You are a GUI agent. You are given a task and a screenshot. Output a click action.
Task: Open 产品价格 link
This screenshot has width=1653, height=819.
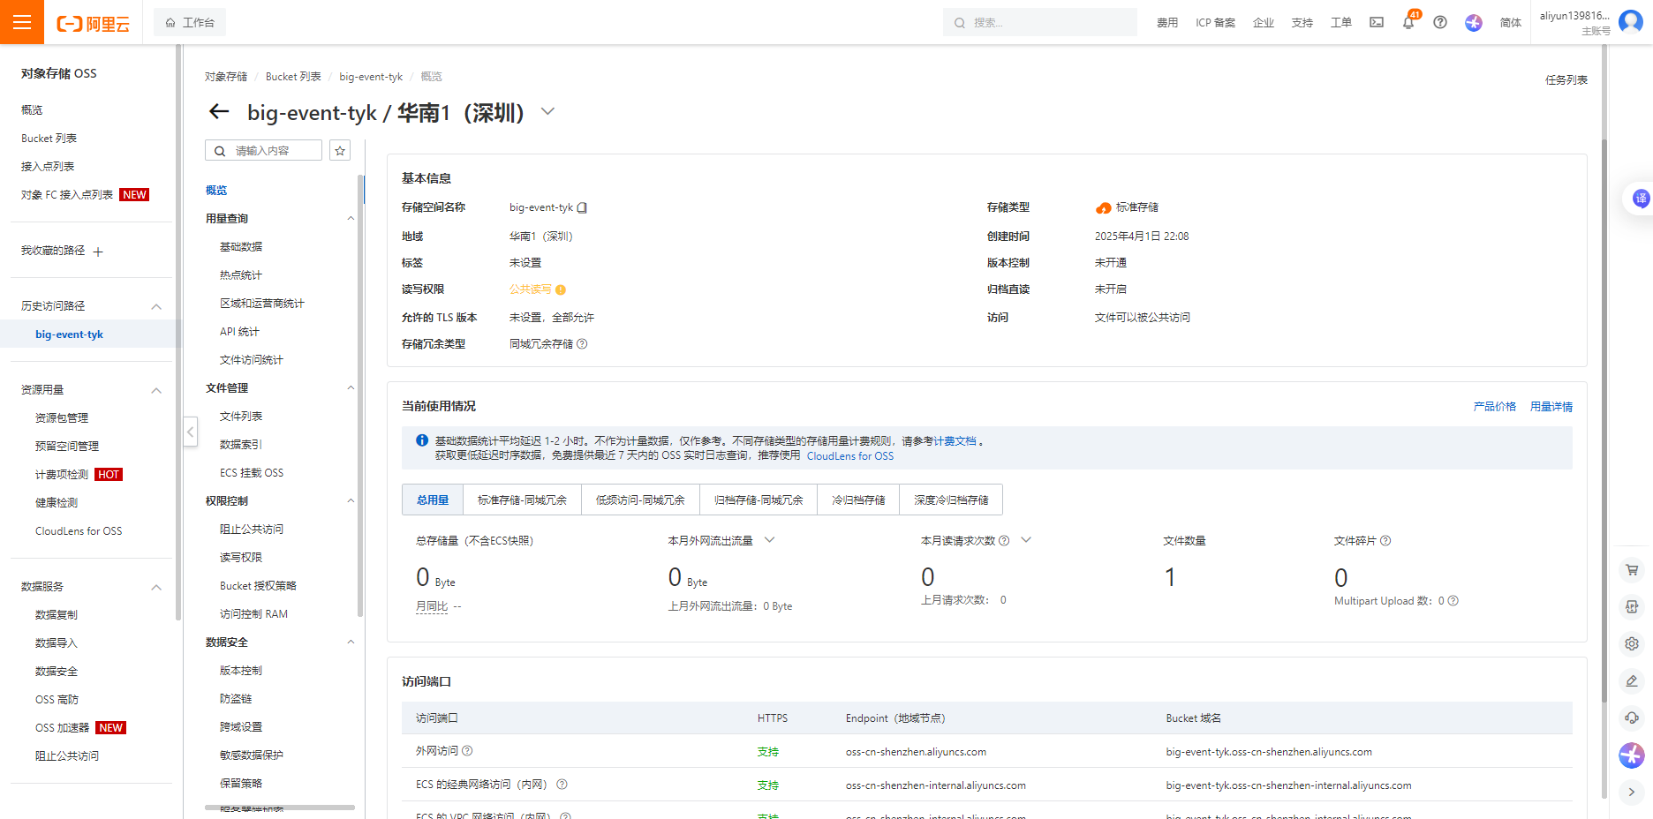coord(1494,407)
